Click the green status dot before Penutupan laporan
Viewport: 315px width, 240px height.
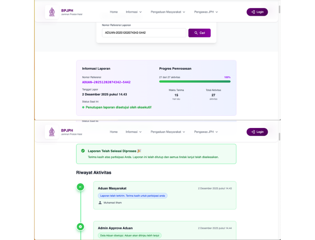tap(83, 107)
